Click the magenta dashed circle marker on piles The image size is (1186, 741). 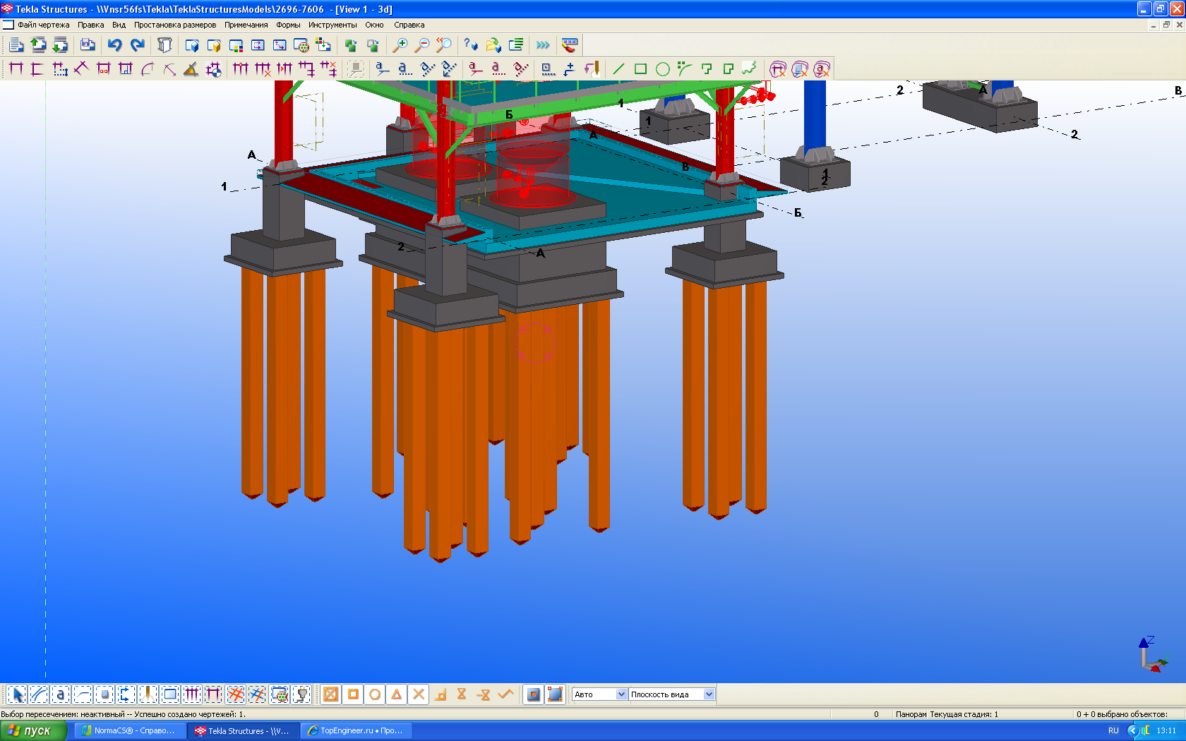[534, 343]
